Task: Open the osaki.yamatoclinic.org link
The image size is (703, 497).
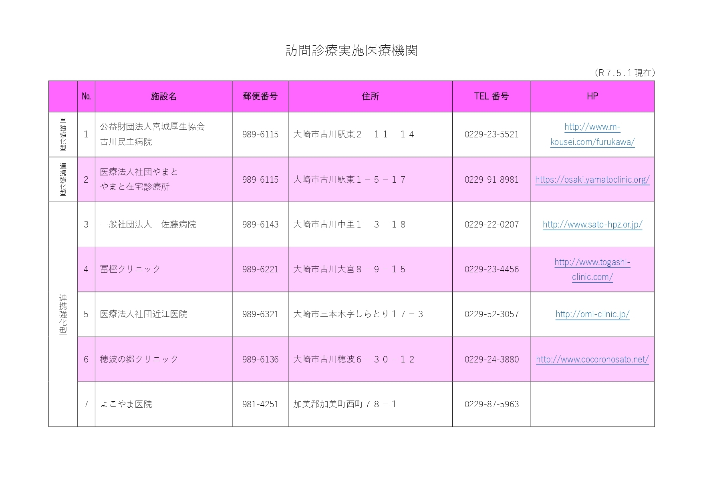Action: point(592,179)
